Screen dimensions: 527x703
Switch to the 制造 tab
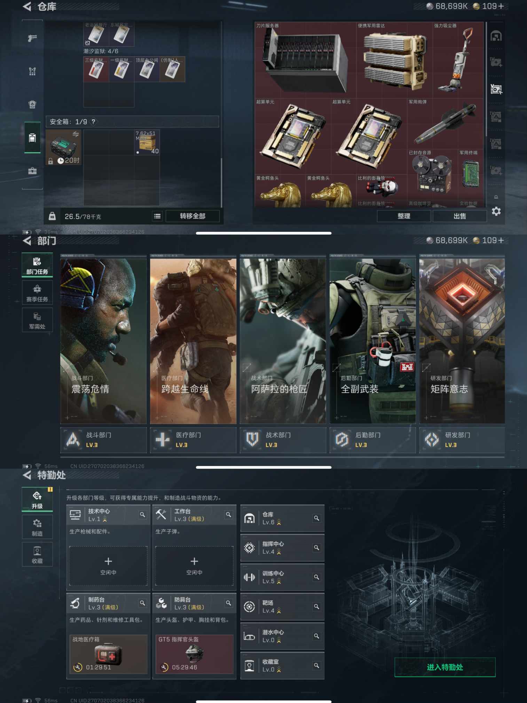point(37,527)
